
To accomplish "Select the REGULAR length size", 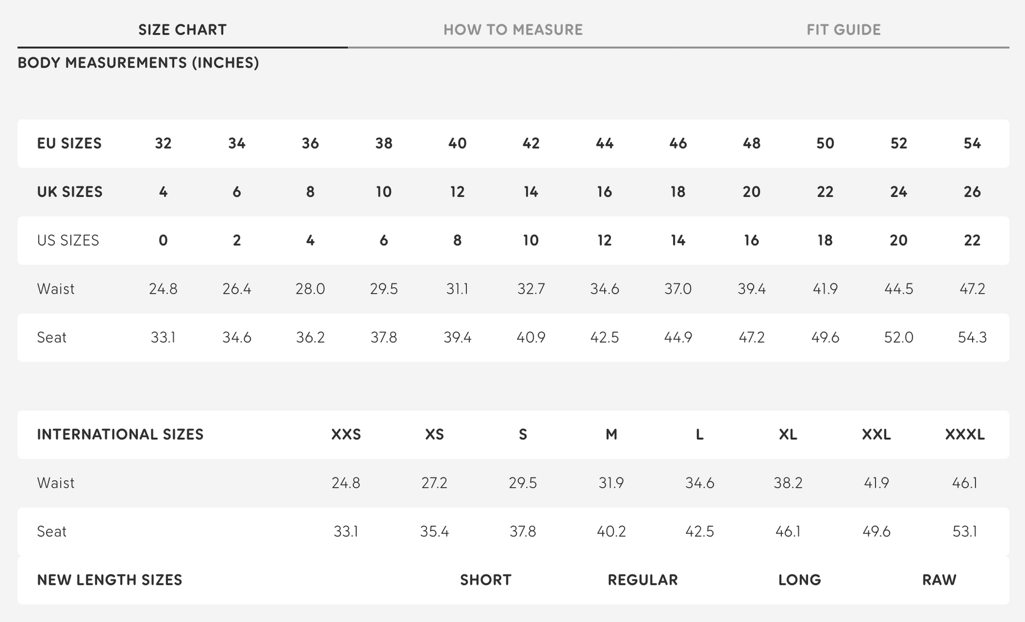I will pyautogui.click(x=642, y=580).
